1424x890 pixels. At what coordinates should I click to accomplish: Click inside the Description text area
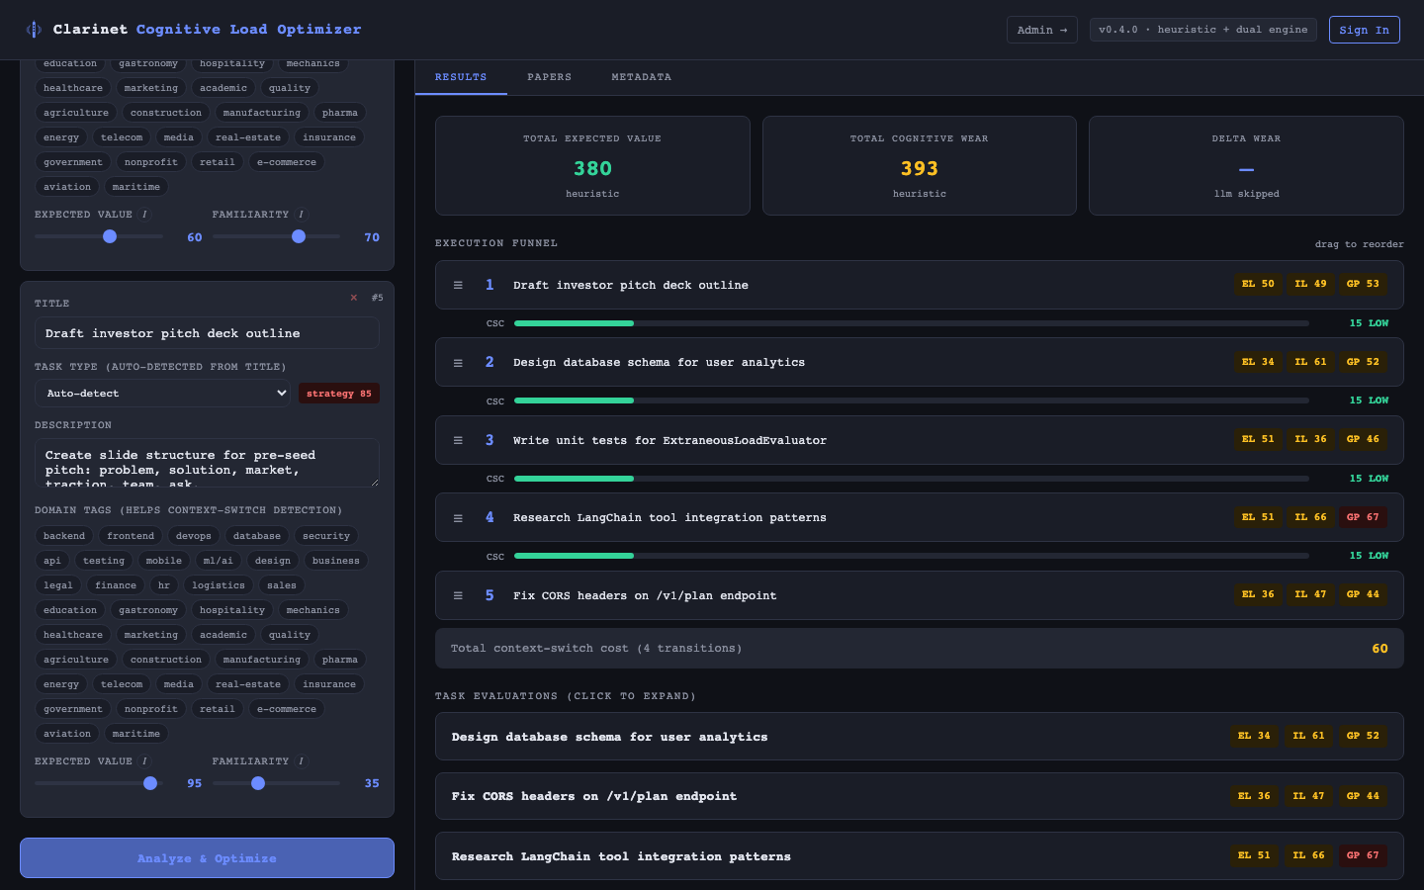207,462
